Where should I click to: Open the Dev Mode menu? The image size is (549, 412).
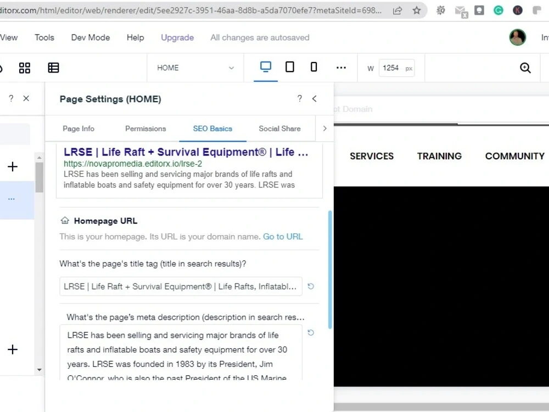(91, 37)
